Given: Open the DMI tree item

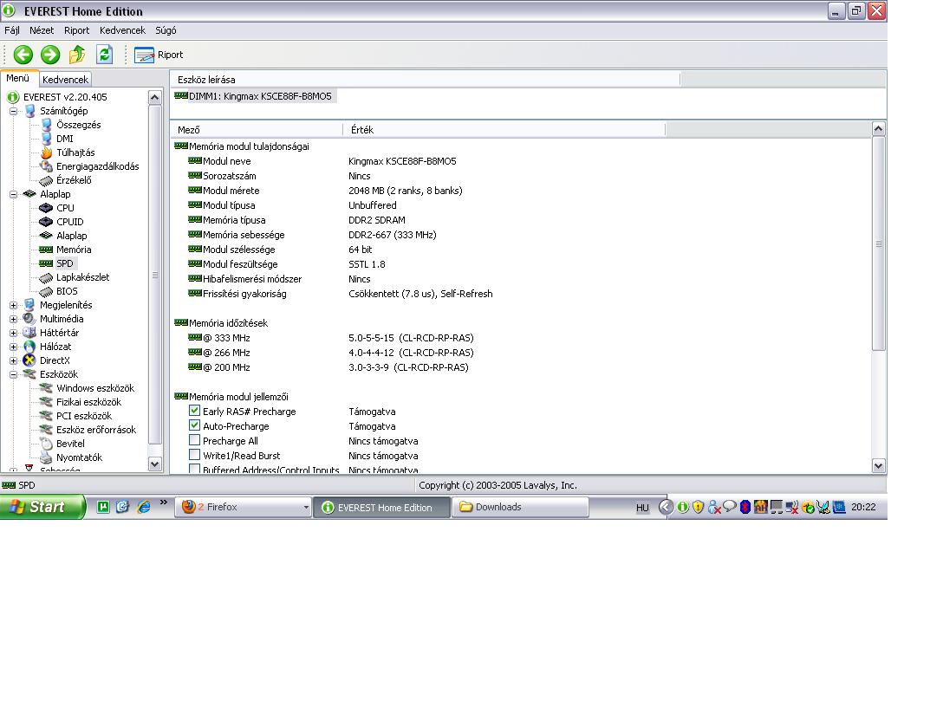Looking at the screenshot, I should point(64,139).
